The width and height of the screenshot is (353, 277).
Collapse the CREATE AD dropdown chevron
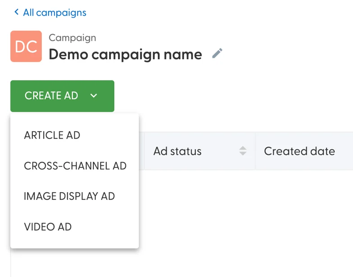click(x=94, y=96)
